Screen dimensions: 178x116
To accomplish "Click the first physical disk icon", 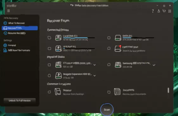I will pyautogui.click(x=58, y=65).
